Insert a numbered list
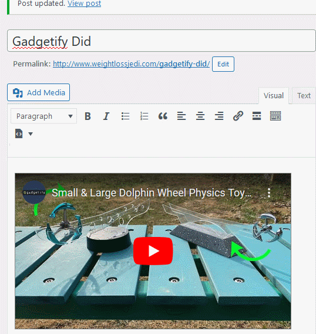 click(x=144, y=116)
